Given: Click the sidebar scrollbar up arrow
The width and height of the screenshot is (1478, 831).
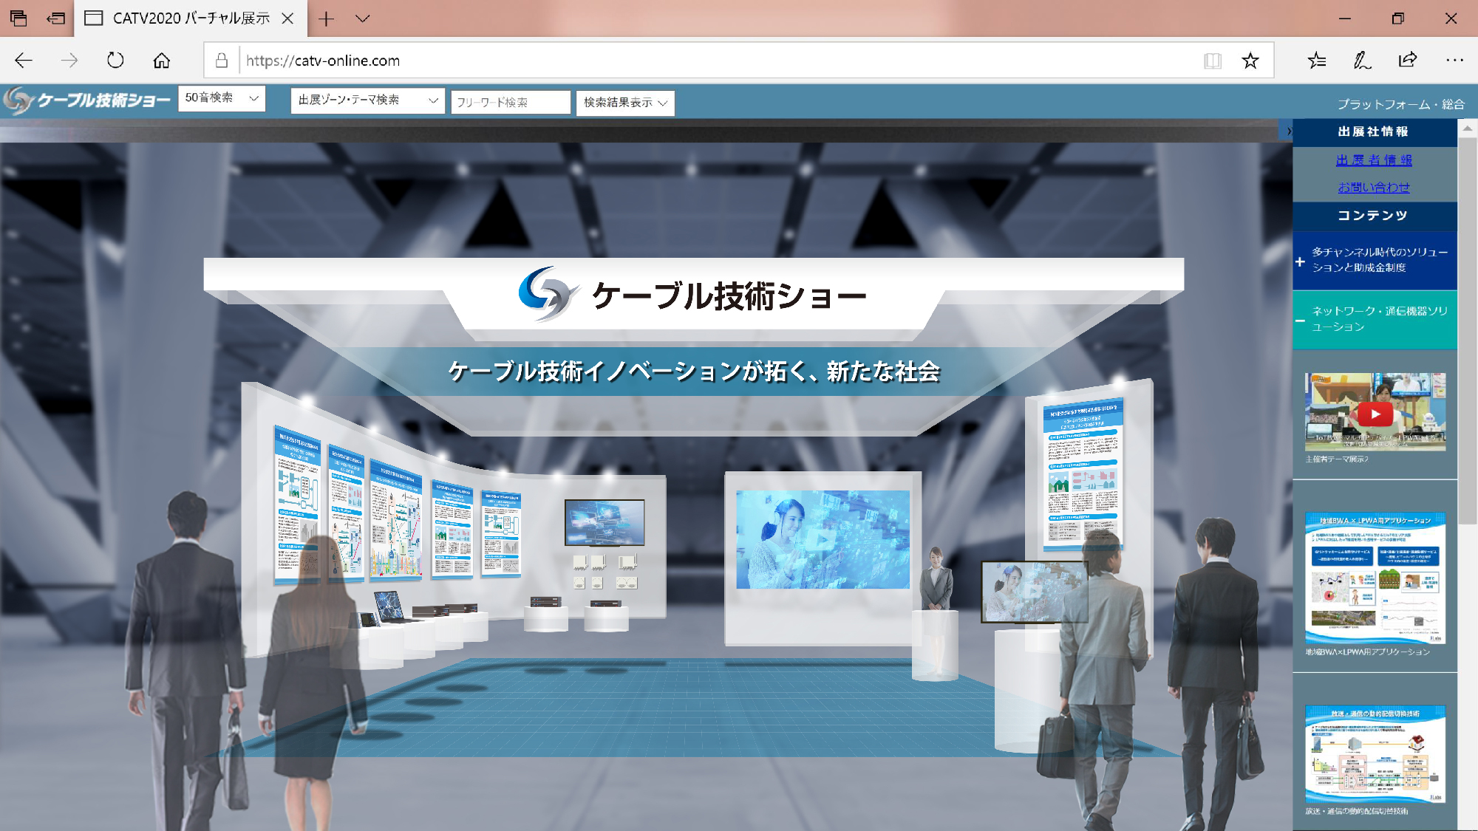Looking at the screenshot, I should point(1468,129).
